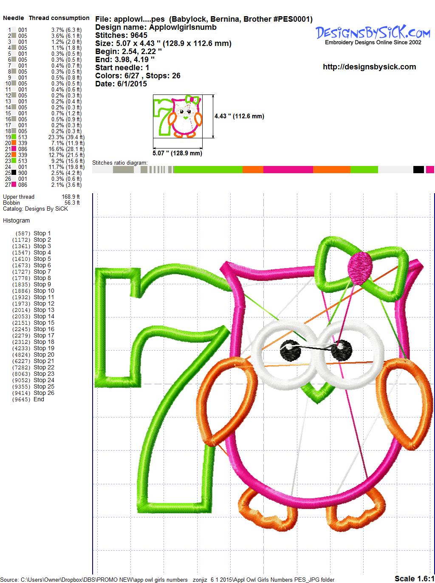The width and height of the screenshot is (435, 583).
Task: Click the End entry in the histogram
Action: [x=39, y=399]
